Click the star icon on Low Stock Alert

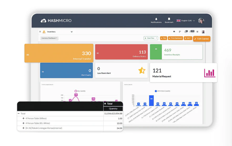tap(142, 70)
